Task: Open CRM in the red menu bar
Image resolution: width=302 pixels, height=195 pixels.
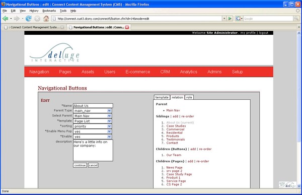Action: [165, 72]
